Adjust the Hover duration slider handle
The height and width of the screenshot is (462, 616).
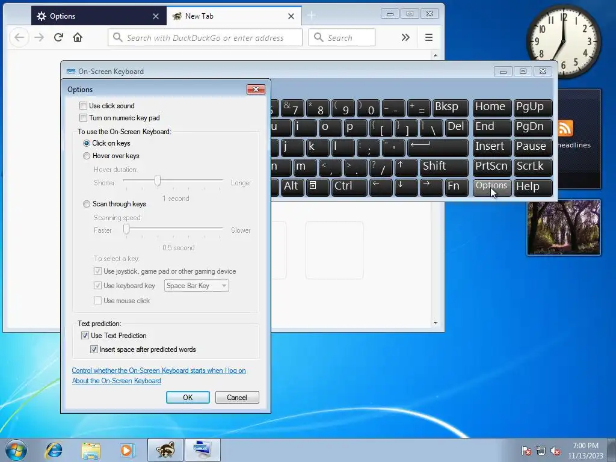[158, 180]
